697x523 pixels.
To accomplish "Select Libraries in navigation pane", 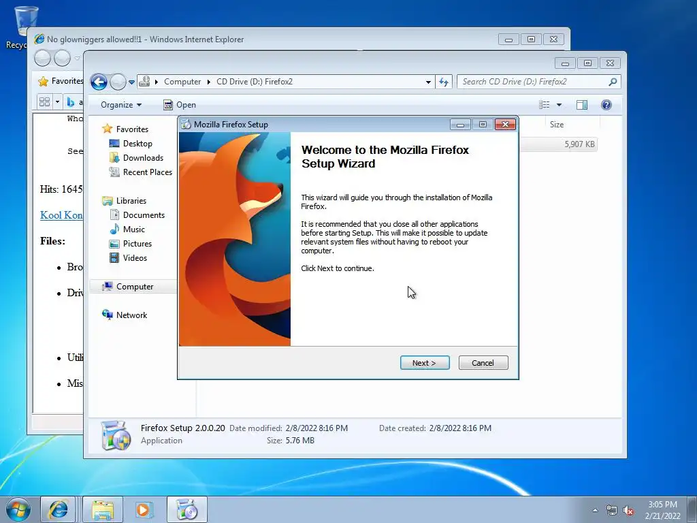I will click(131, 201).
